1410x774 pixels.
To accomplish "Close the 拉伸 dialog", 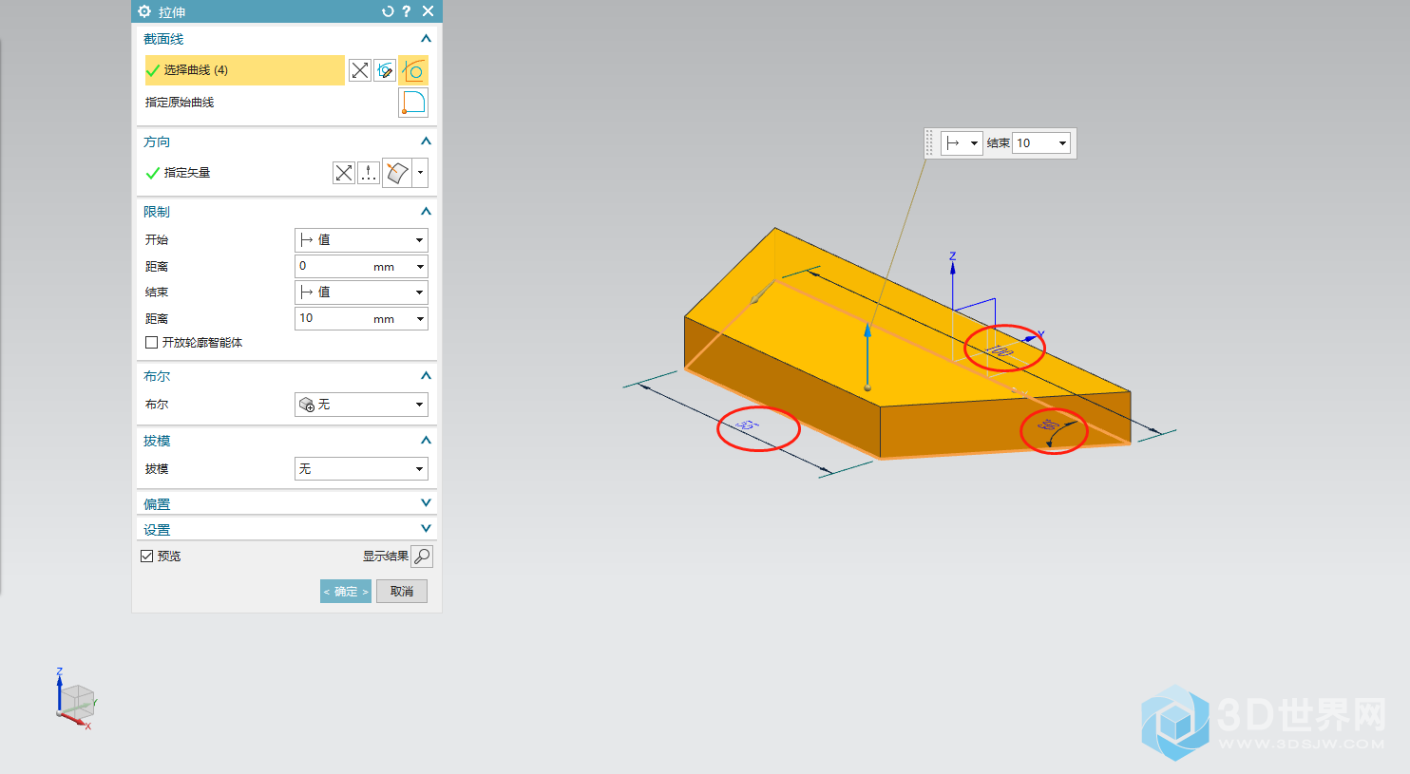I will pos(428,11).
